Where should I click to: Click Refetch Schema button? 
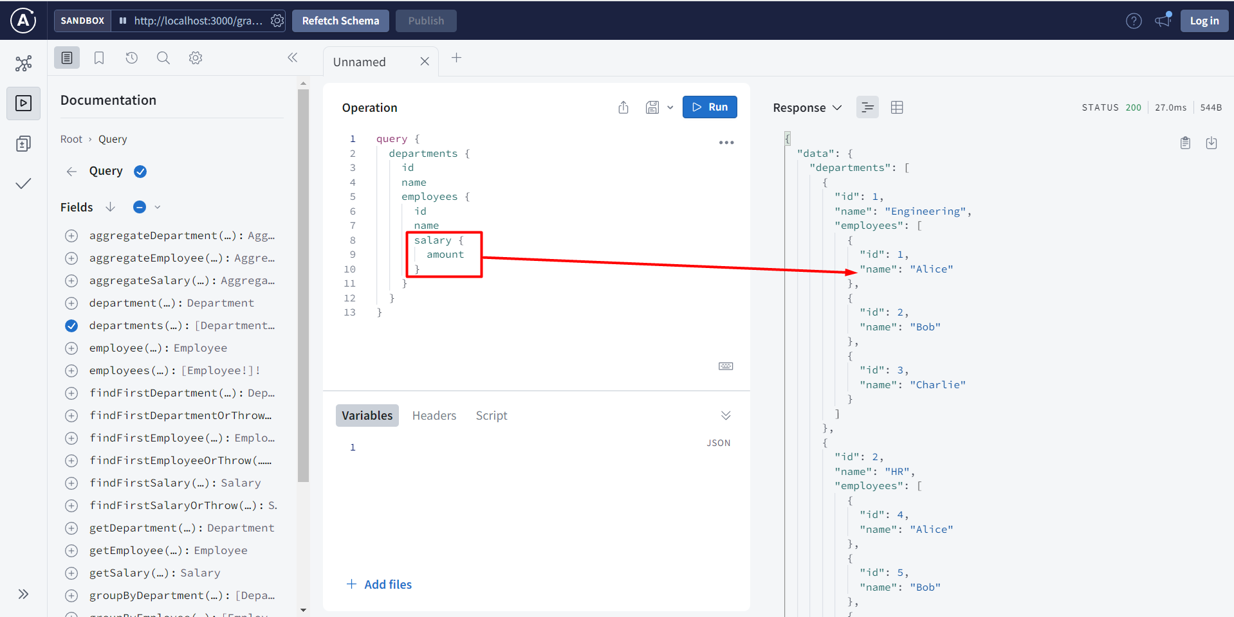(x=341, y=21)
